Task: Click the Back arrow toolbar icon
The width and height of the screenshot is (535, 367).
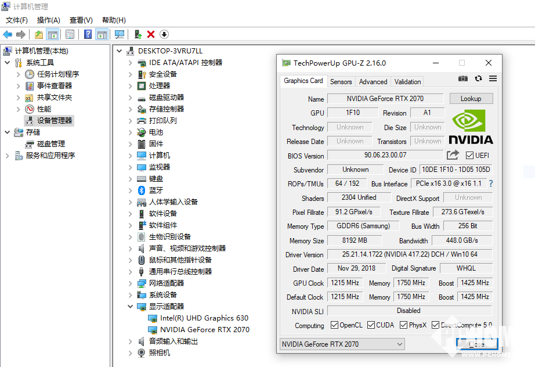Action: (x=8, y=34)
